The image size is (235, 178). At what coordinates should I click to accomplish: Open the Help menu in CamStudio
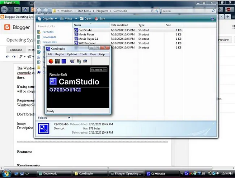point(102,54)
